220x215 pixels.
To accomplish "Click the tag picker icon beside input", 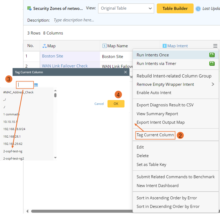I will (x=36, y=85).
